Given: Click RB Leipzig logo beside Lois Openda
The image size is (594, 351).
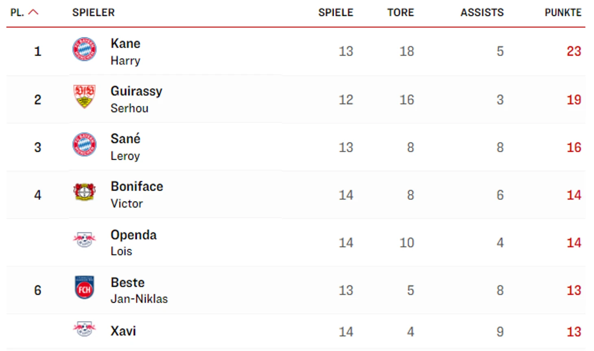Looking at the screenshot, I should pyautogui.click(x=84, y=240).
